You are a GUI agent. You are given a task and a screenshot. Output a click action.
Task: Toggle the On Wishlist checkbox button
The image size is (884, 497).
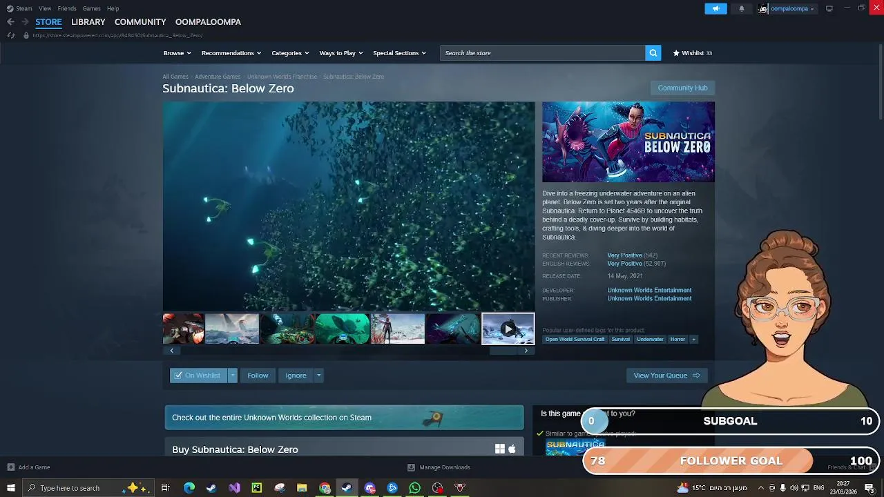198,376
